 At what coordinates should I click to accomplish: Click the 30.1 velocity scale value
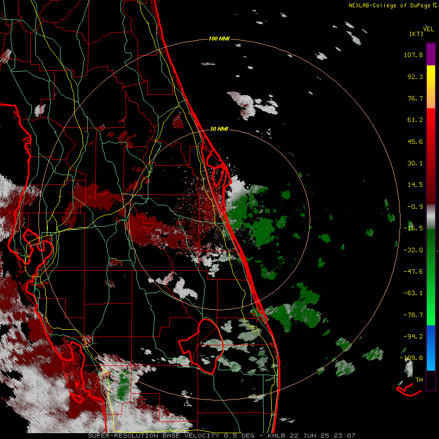[415, 163]
